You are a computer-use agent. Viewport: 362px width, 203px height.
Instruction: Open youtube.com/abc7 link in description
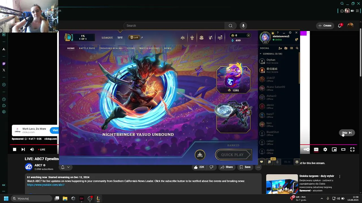(x=46, y=185)
